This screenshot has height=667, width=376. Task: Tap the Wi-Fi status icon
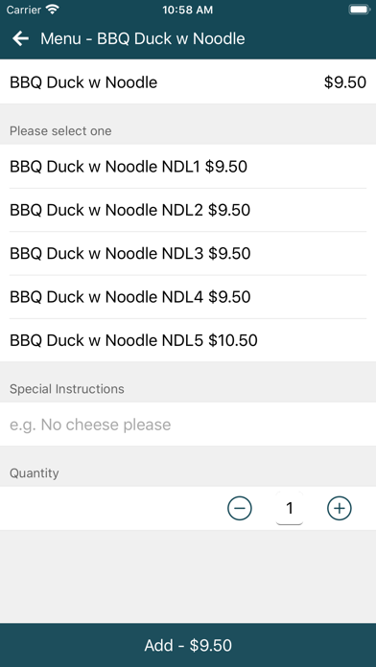click(53, 10)
